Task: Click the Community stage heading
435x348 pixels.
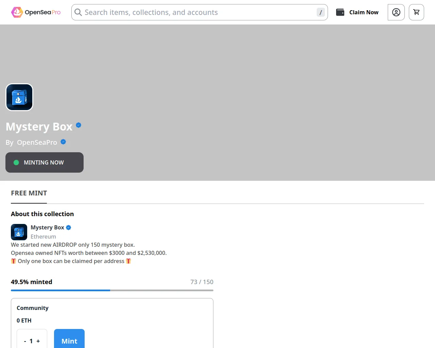Action: 33,308
